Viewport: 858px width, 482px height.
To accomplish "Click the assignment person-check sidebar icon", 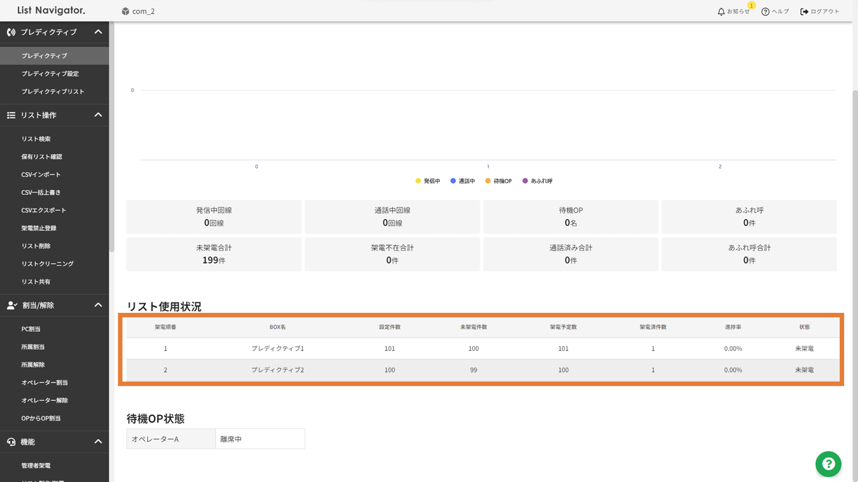I will point(12,305).
